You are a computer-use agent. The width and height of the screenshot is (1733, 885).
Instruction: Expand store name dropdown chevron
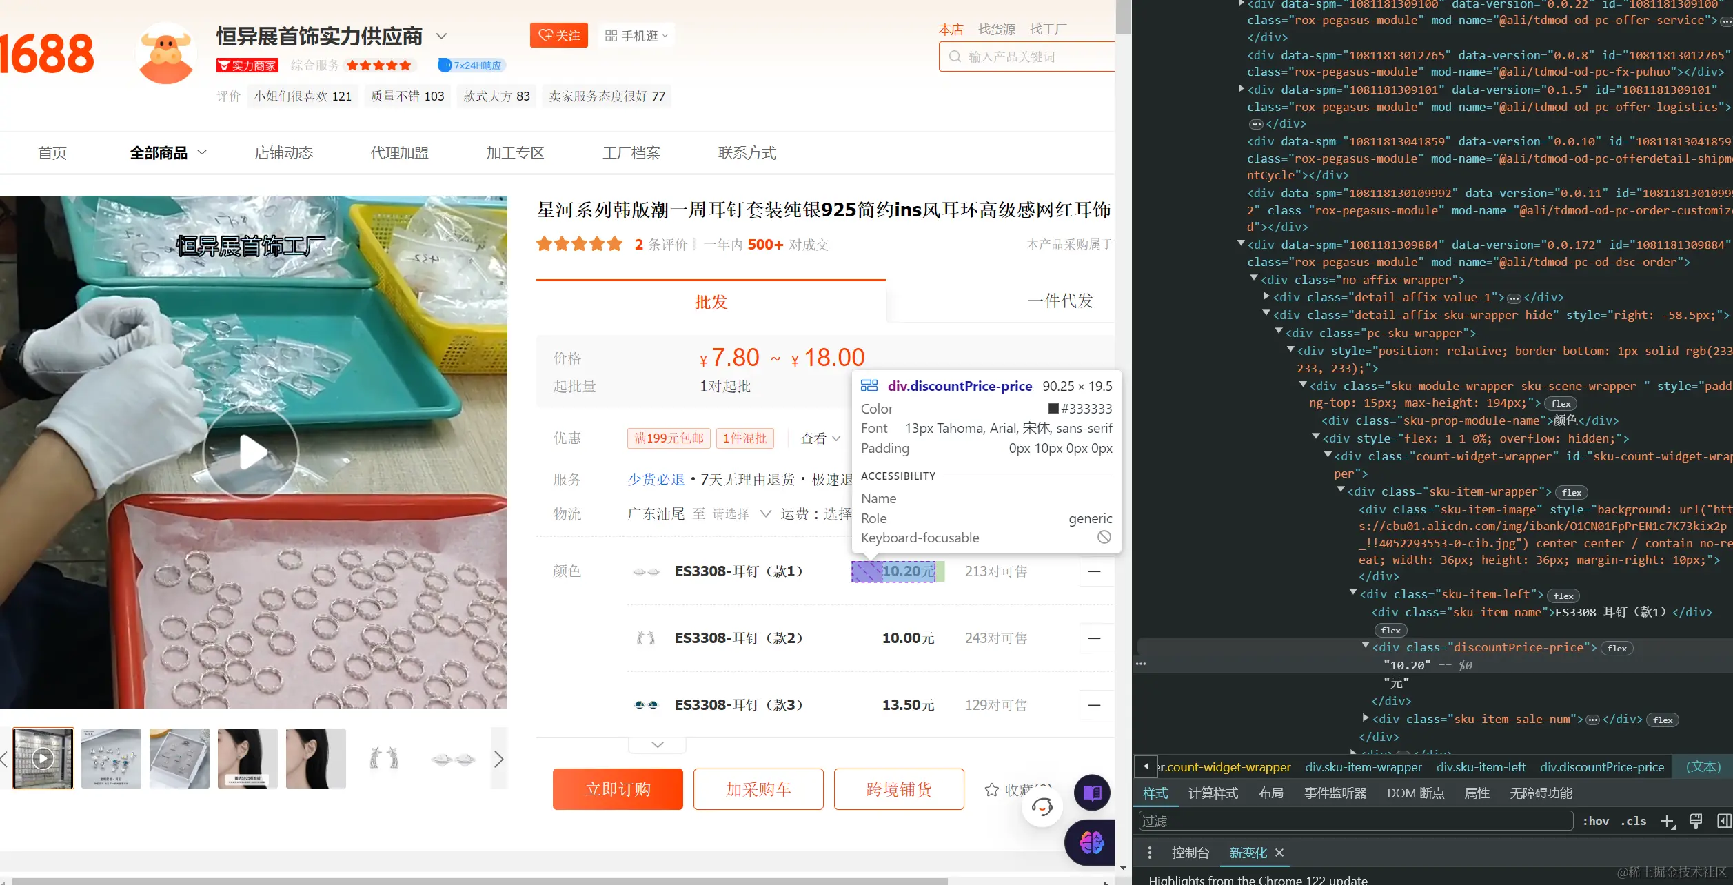(442, 36)
